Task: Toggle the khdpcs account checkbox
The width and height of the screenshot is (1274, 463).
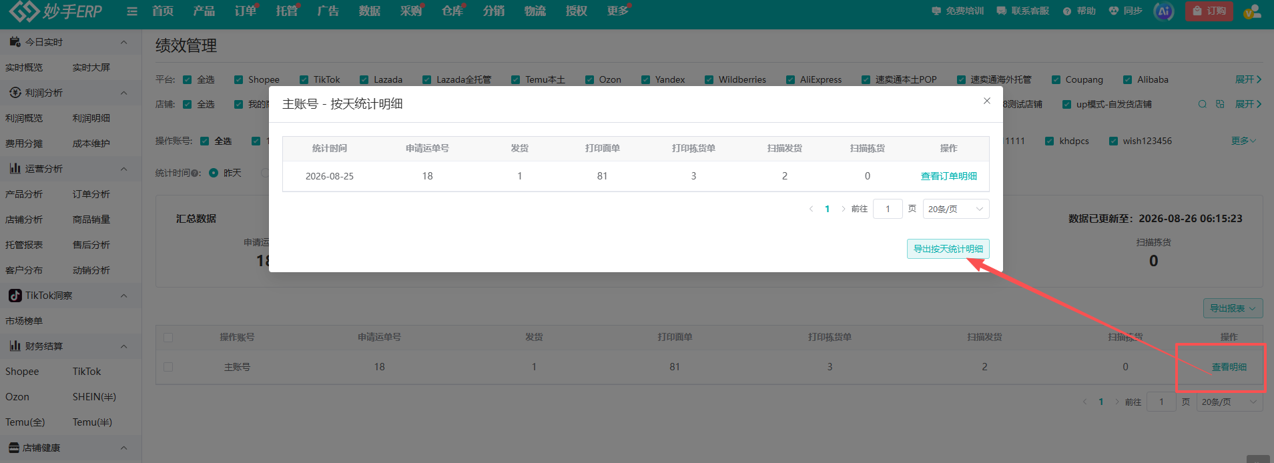Action: (1050, 141)
